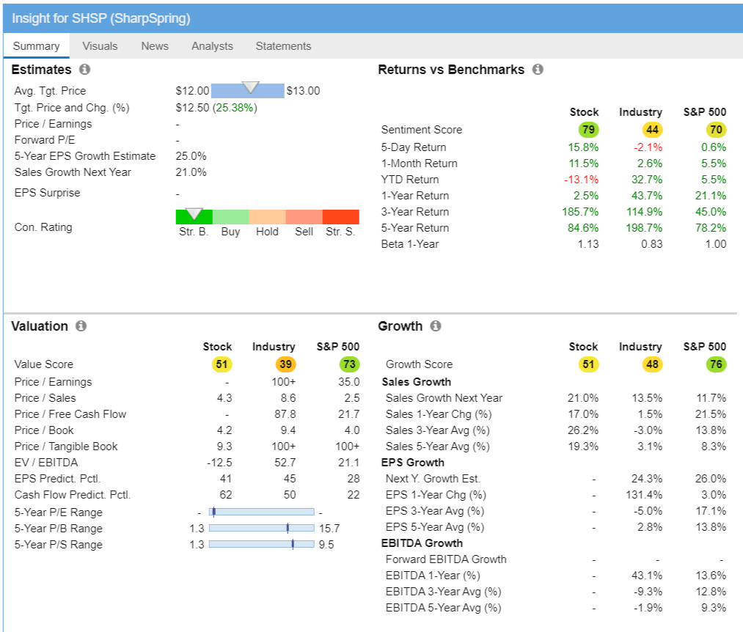Click the Growth section info icon
743x632 pixels.
tap(436, 326)
